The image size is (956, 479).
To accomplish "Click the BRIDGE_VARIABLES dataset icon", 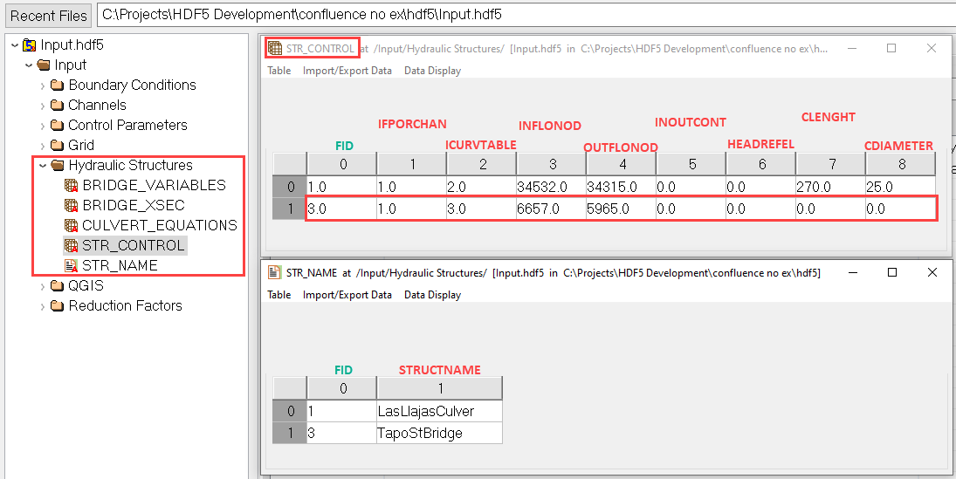I will point(72,185).
